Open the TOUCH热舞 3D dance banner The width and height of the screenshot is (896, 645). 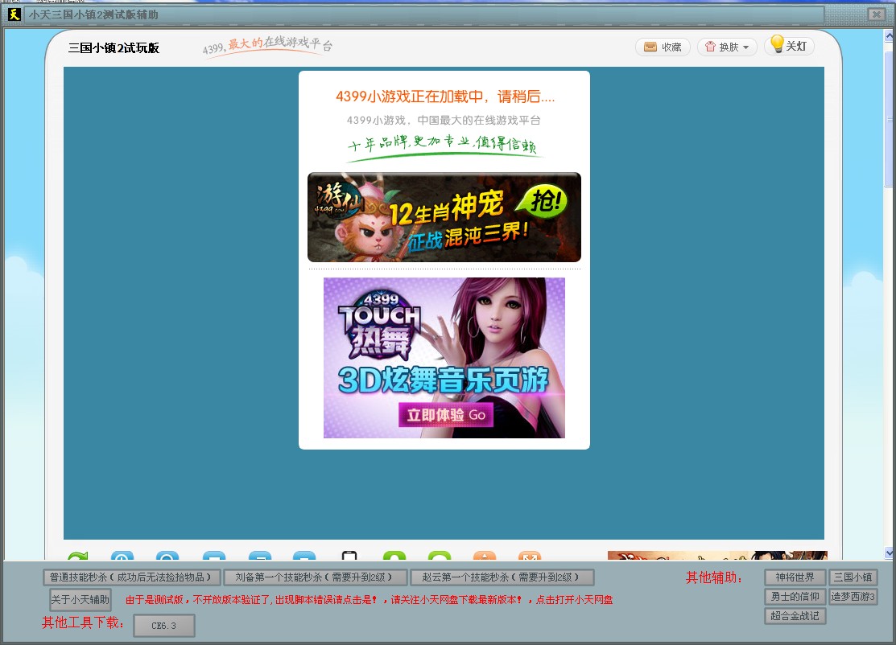(x=444, y=358)
